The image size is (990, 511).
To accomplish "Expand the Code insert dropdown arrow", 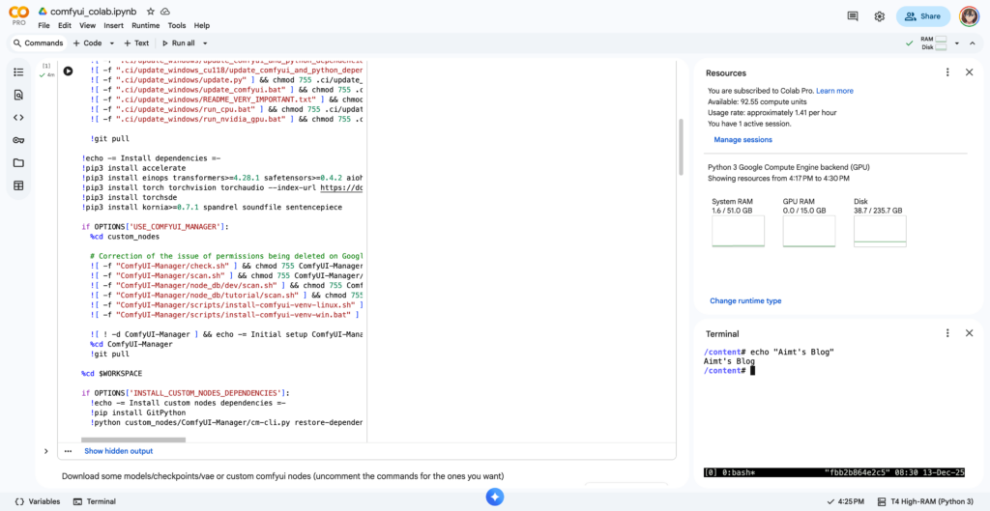I will (x=112, y=43).
